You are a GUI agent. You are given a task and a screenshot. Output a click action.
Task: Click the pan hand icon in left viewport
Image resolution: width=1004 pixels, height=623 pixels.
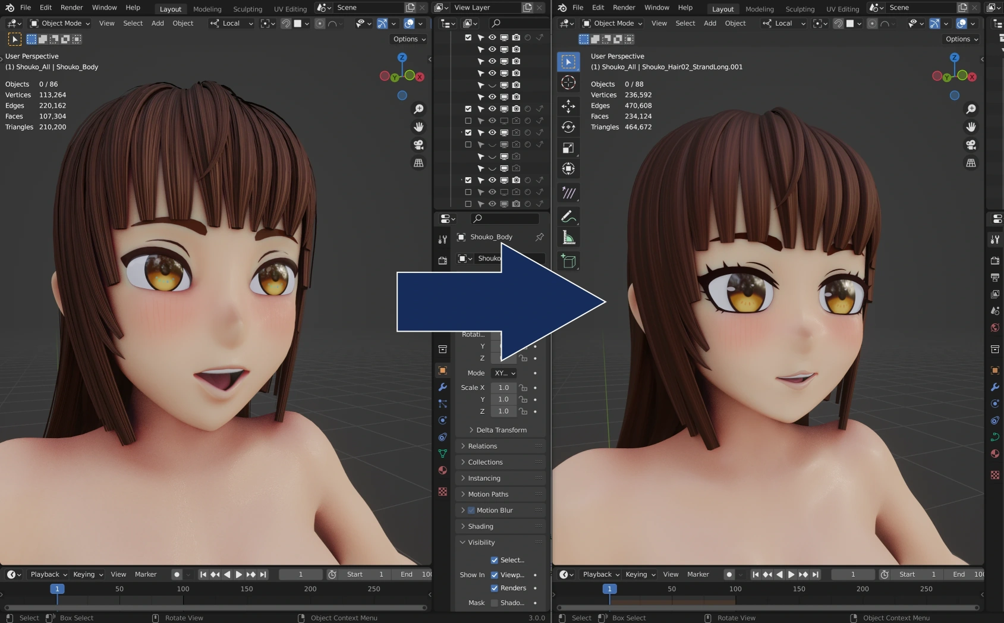(418, 127)
